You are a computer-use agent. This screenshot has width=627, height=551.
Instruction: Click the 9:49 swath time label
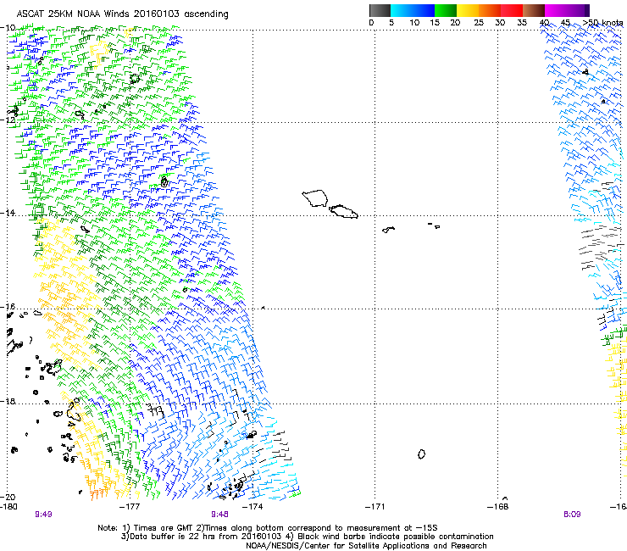[43, 515]
